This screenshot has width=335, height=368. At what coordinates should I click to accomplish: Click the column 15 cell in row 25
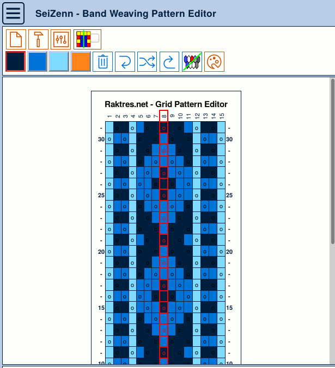(221, 195)
